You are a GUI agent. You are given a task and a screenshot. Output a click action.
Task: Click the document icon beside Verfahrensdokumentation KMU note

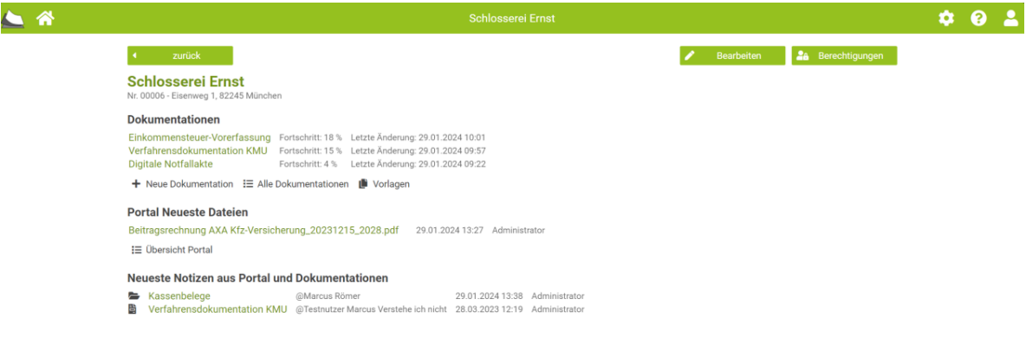click(133, 309)
